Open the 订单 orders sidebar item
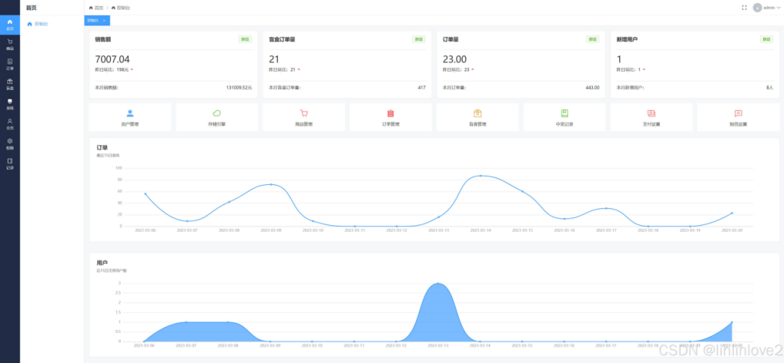 tap(10, 64)
